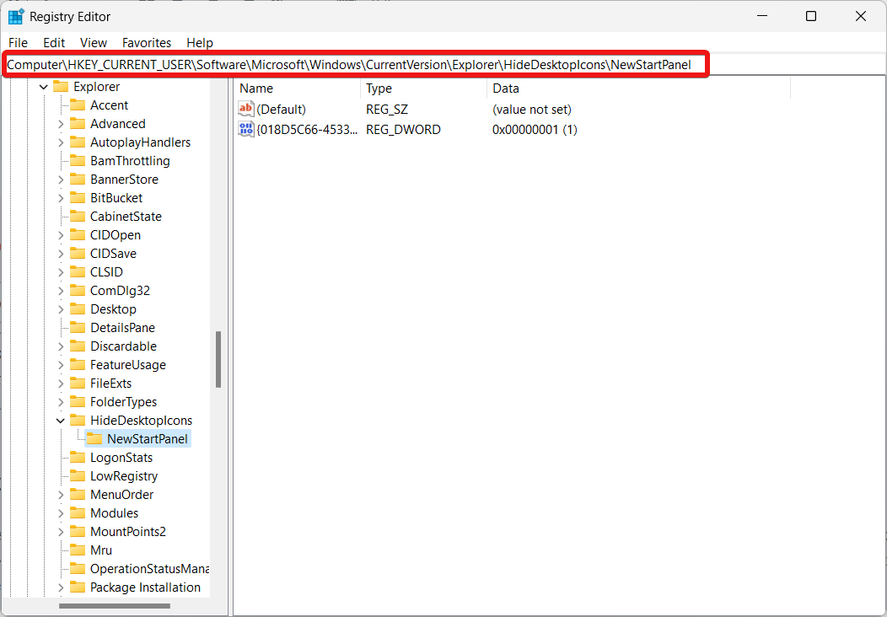Image resolution: width=887 pixels, height=617 pixels.
Task: Open the Favorites menu
Action: click(x=147, y=43)
